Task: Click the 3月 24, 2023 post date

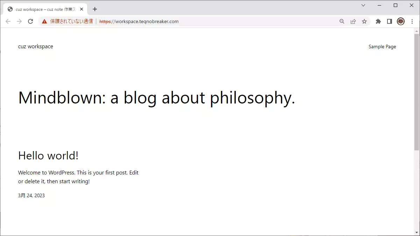Action: tap(31, 195)
